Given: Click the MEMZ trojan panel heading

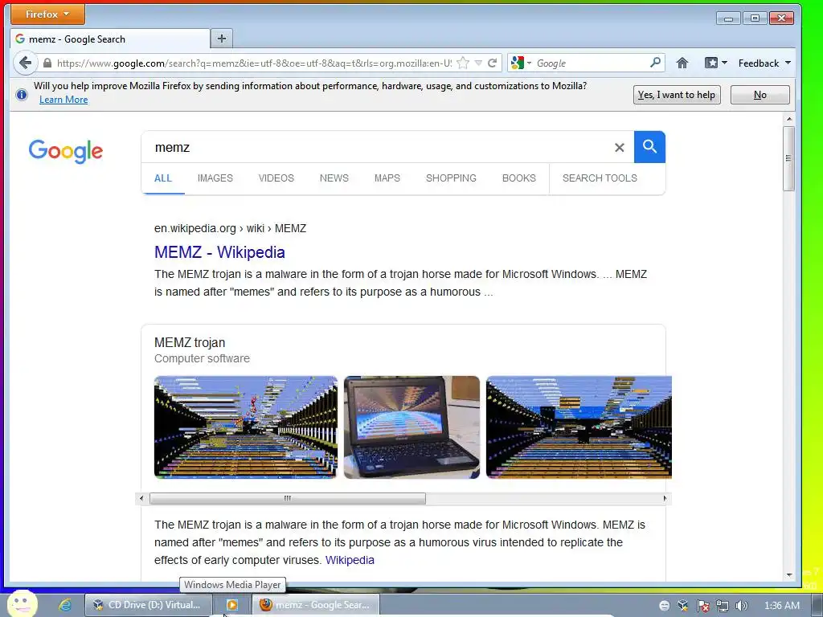Looking at the screenshot, I should (190, 342).
